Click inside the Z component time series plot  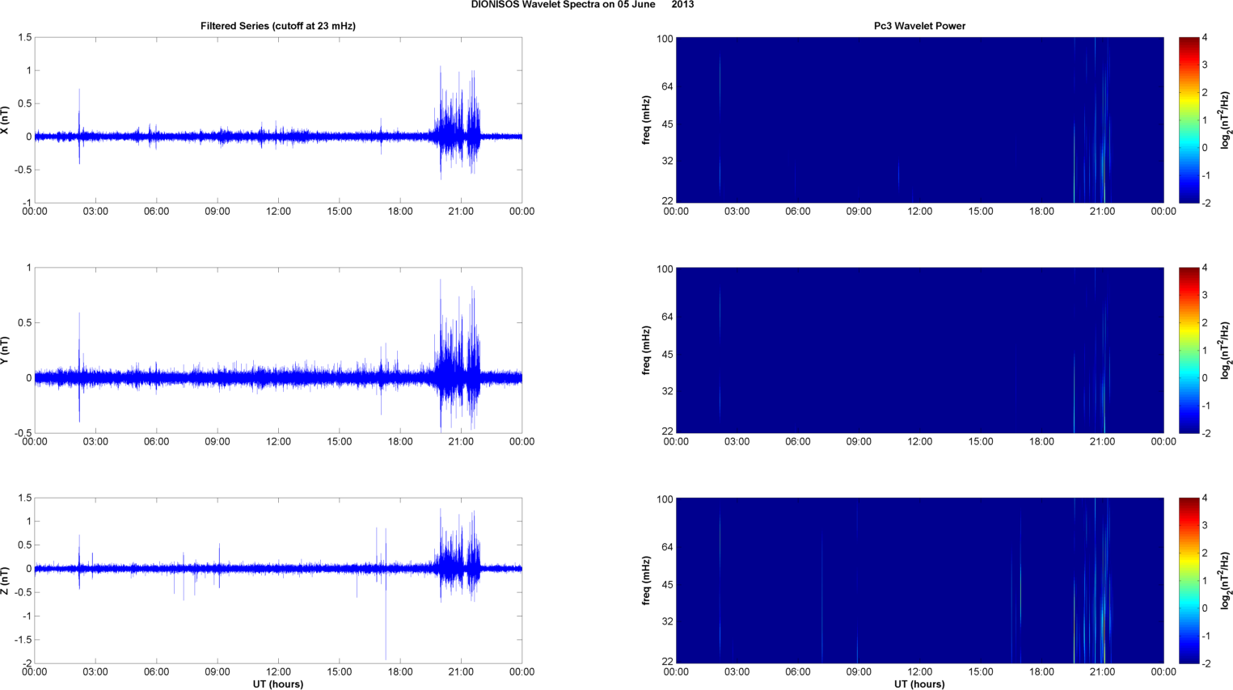pos(278,581)
